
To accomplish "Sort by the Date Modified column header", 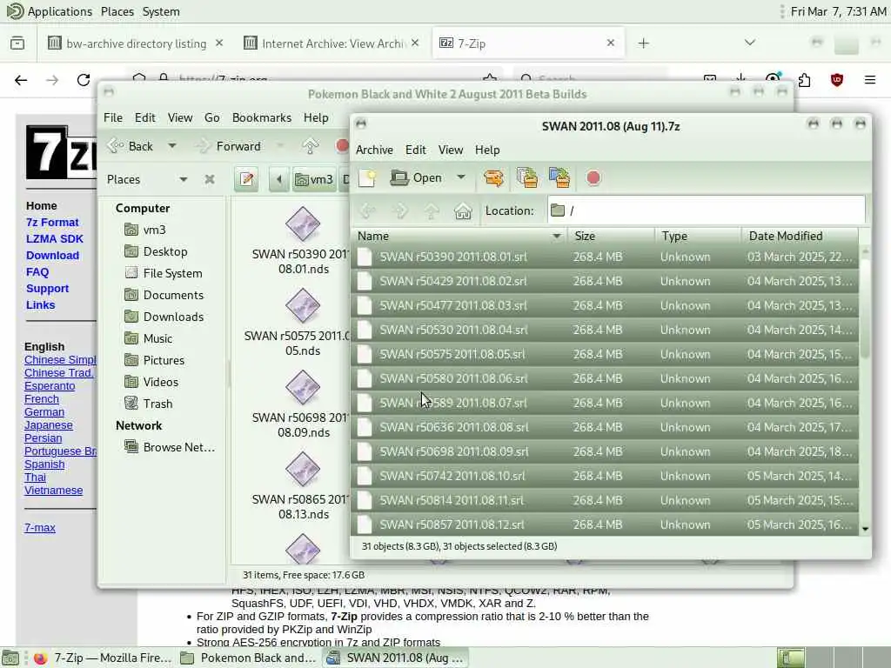I will (x=800, y=236).
